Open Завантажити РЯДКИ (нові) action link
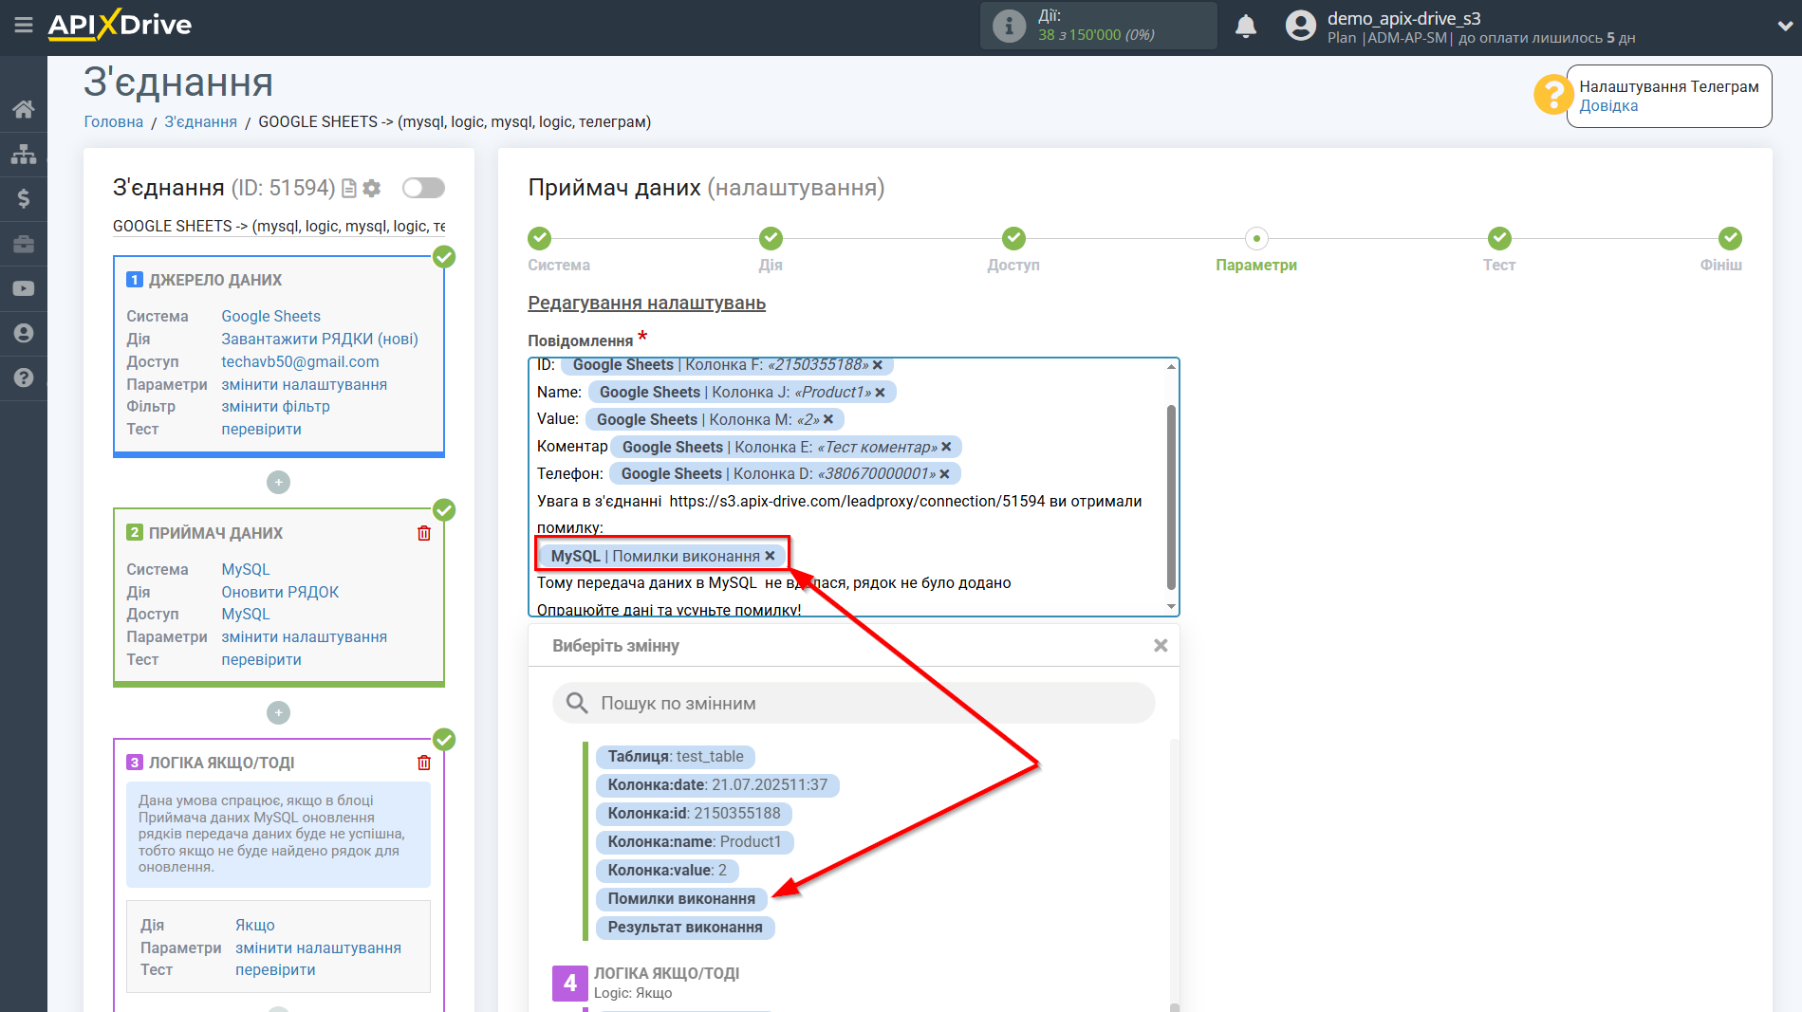This screenshot has width=1802, height=1012. click(x=320, y=339)
